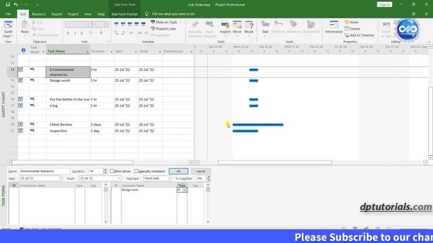
Task: Expand the task form Start date dropdown
Action: coord(60,178)
